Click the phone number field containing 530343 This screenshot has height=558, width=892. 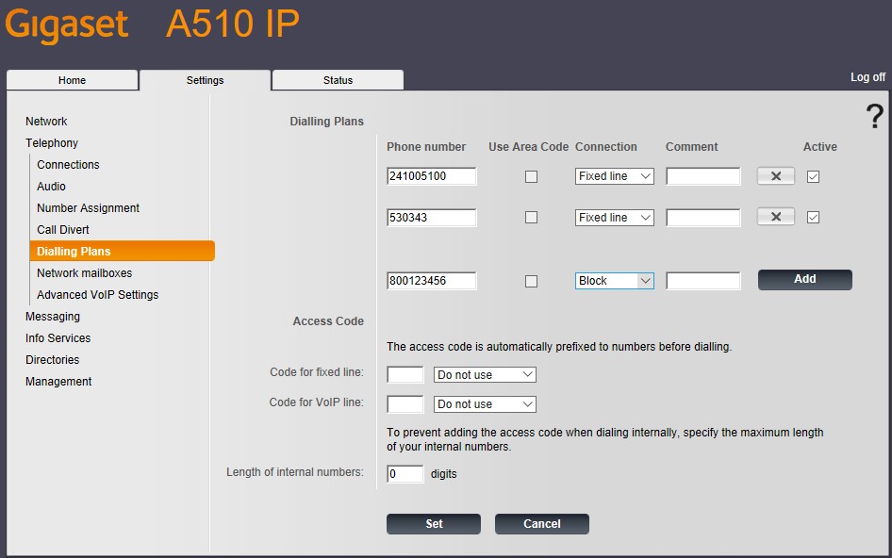tap(431, 218)
